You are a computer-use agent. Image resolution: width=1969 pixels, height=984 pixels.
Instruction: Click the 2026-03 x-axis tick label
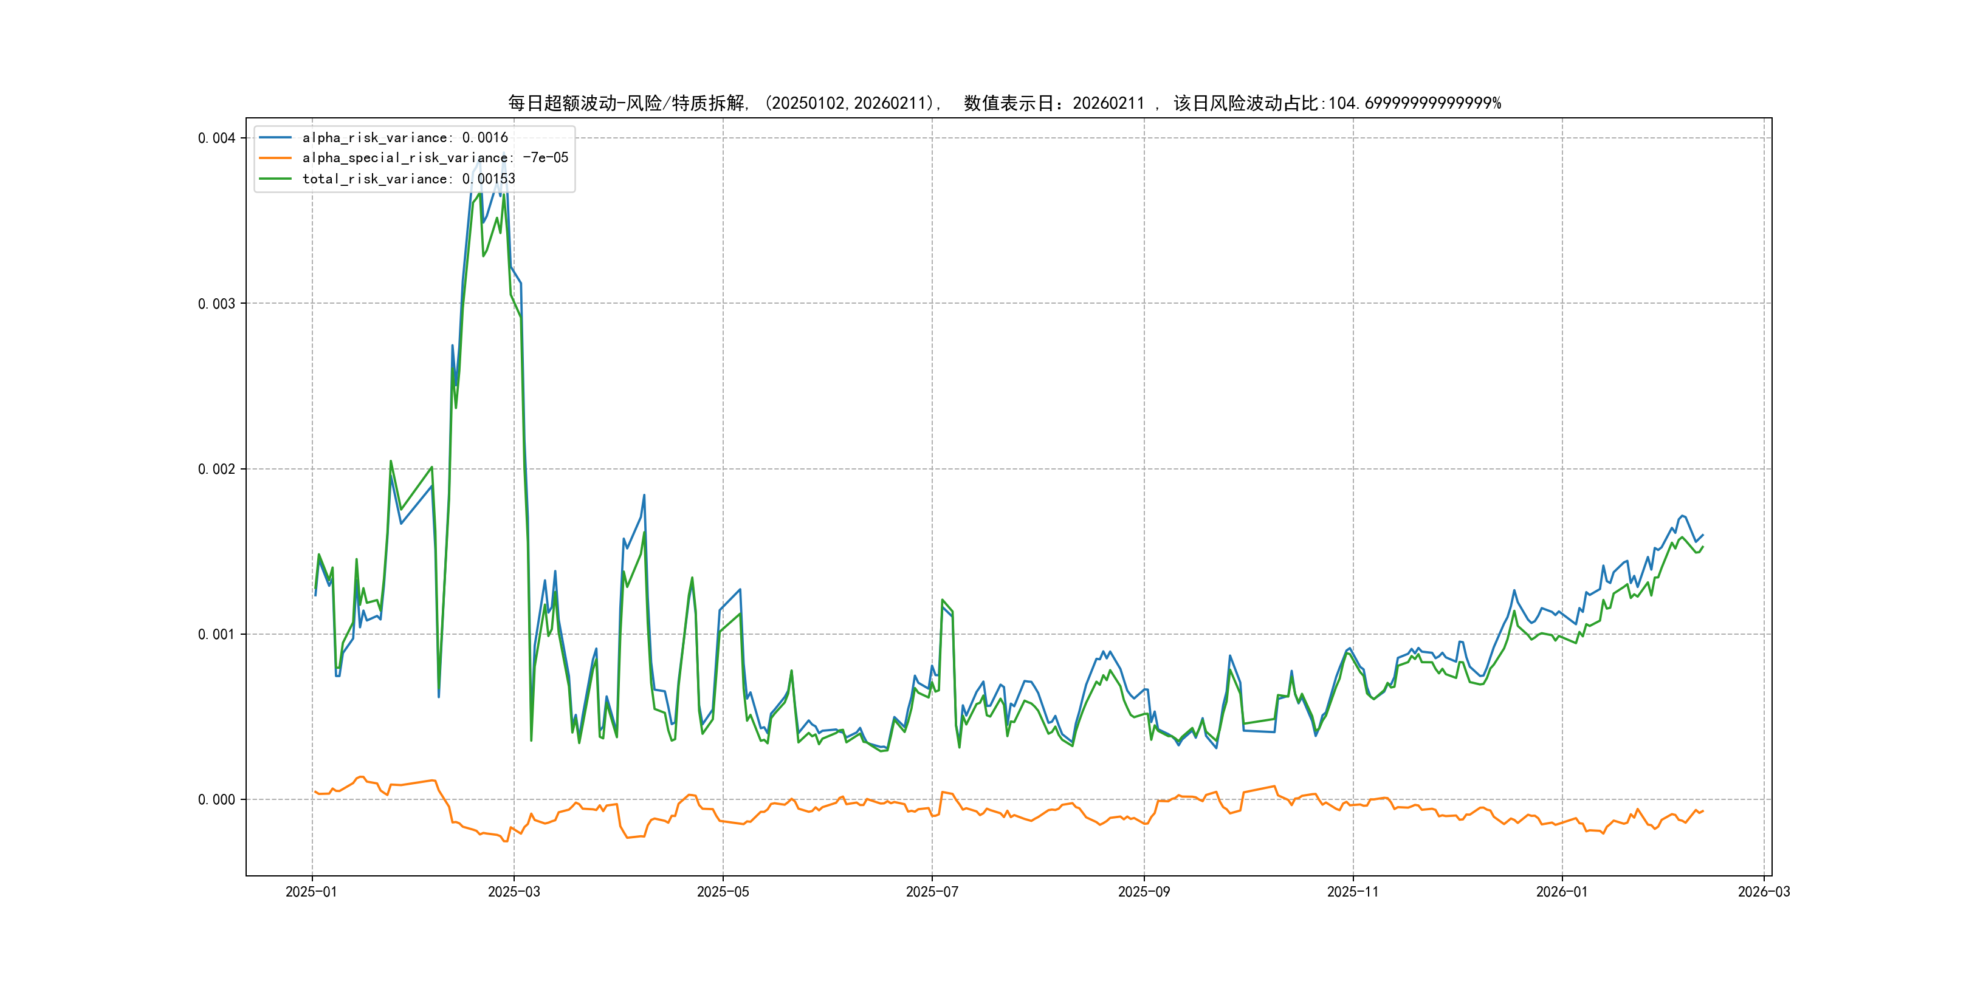click(1764, 892)
